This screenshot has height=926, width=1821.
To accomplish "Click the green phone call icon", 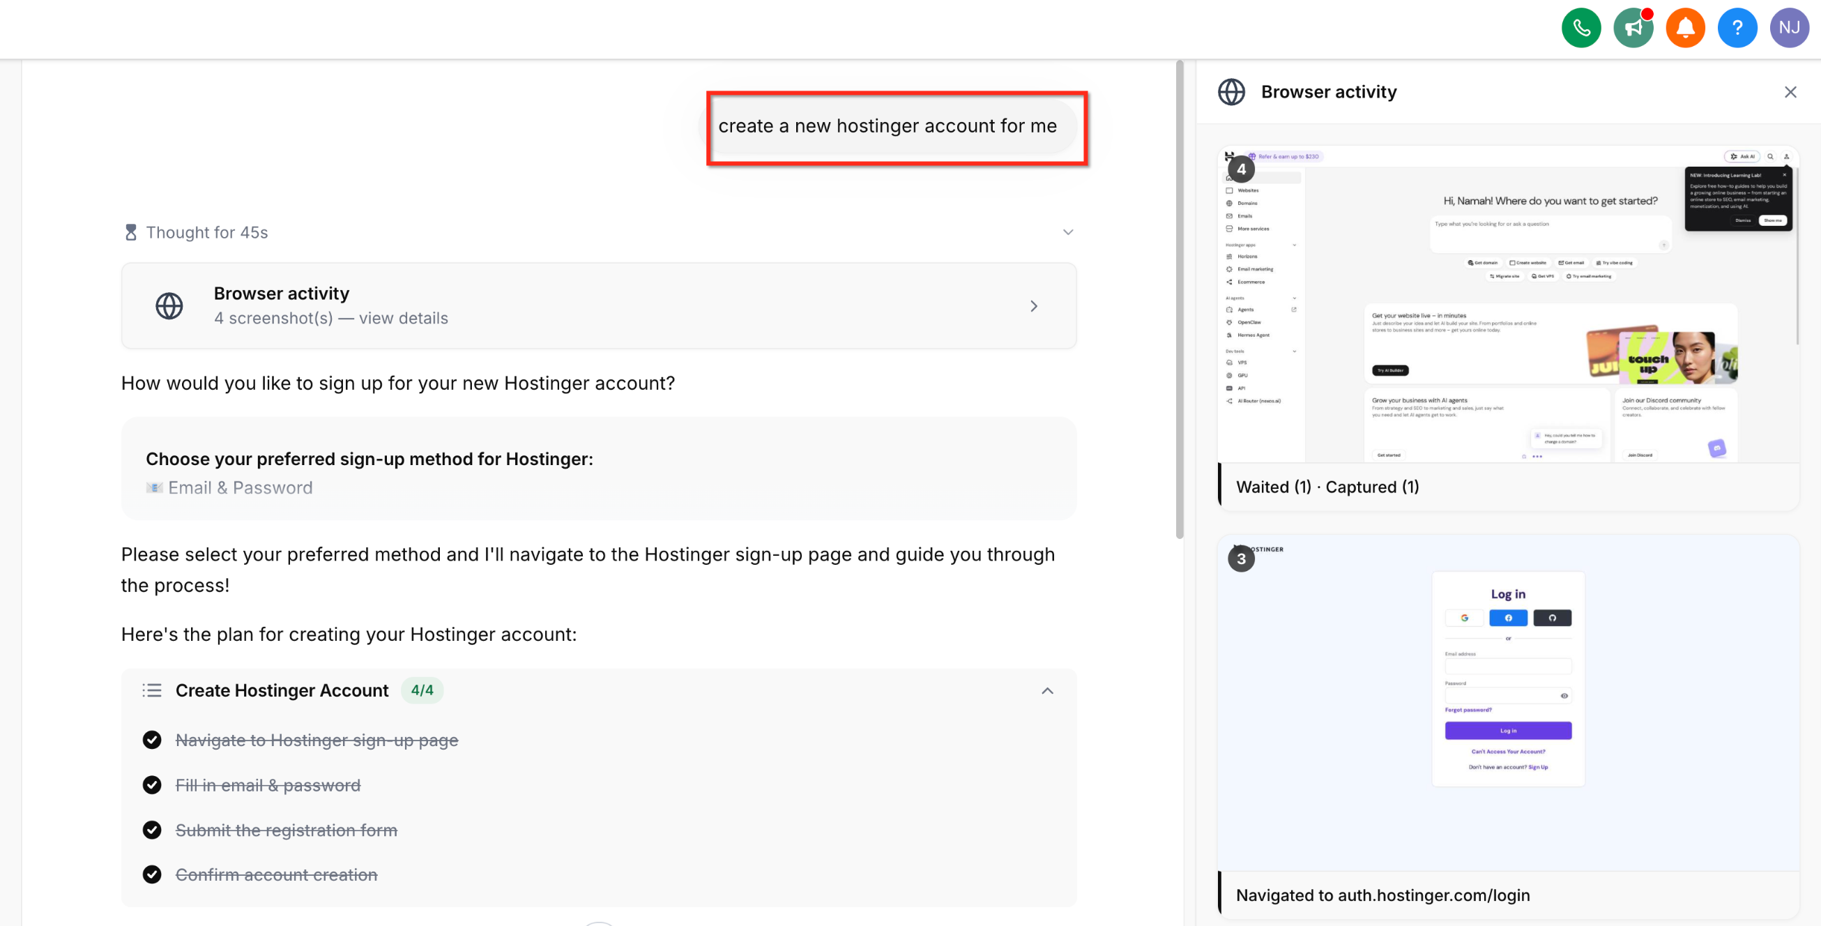I will (1580, 28).
